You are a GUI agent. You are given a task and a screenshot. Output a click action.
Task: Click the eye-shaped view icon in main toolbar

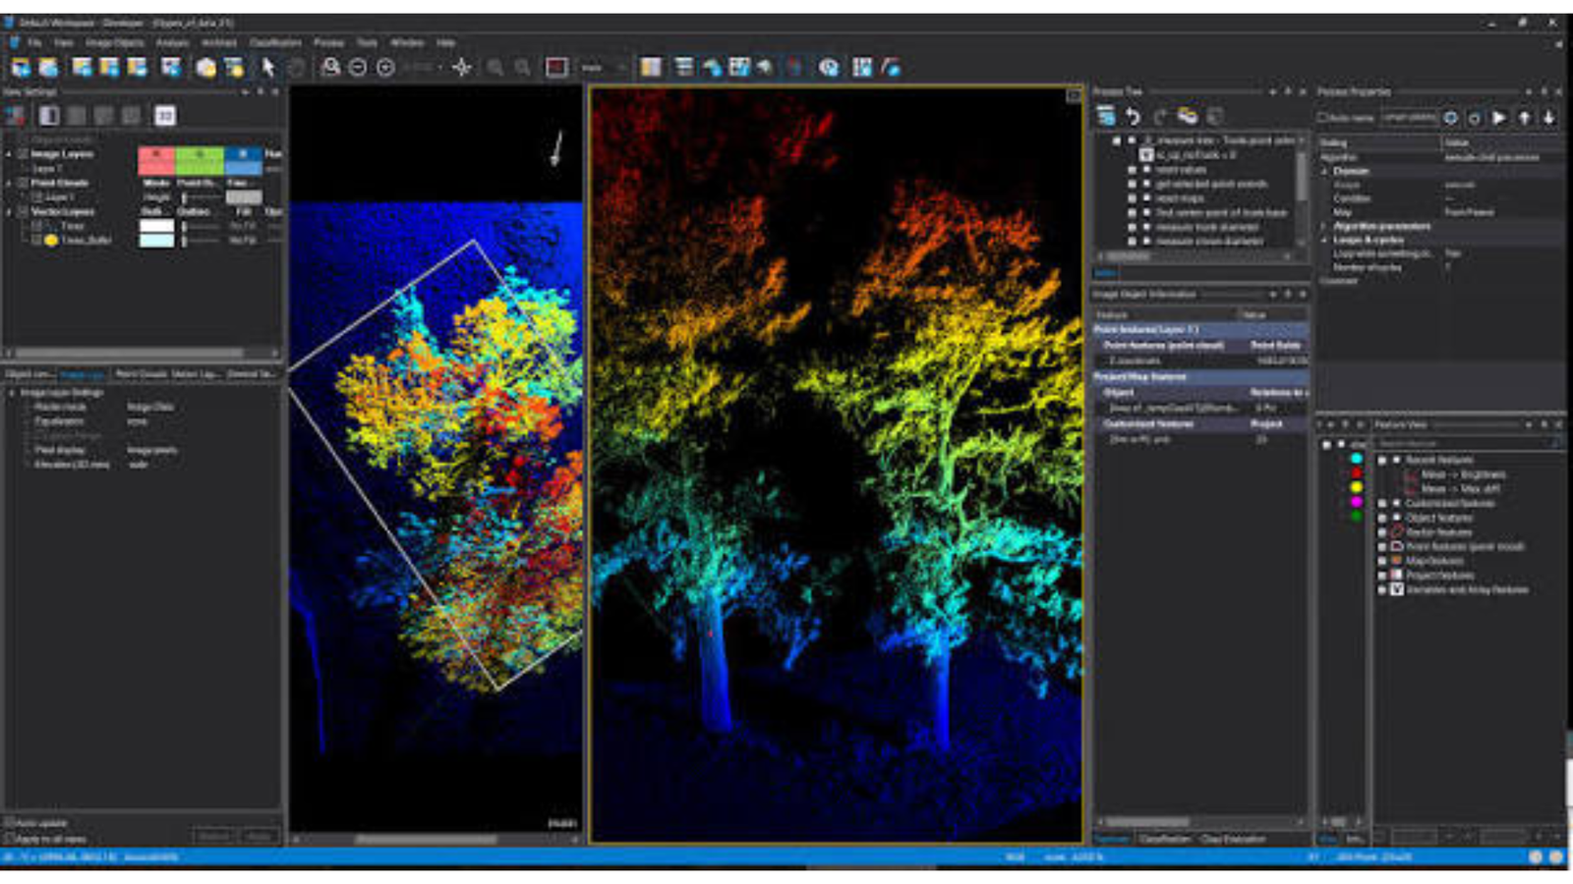[x=829, y=67]
